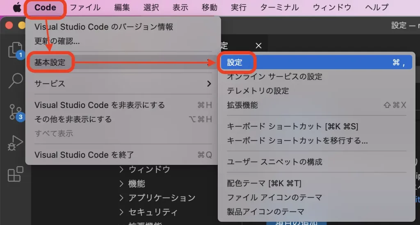
Task: Select 設定 in the submenu
Action: 316,62
